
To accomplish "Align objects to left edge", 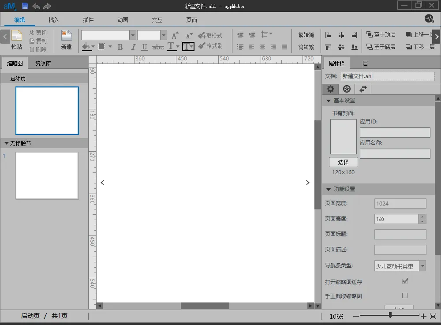I will point(328,34).
